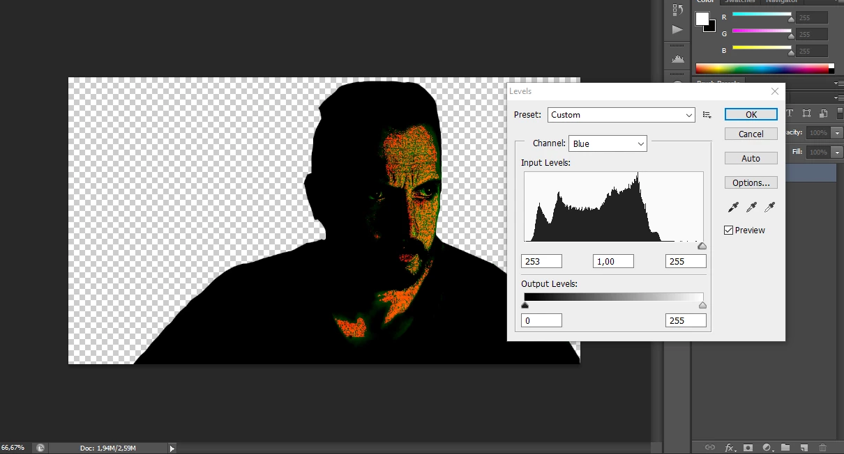Switch to the Swatches tab

point(740,2)
